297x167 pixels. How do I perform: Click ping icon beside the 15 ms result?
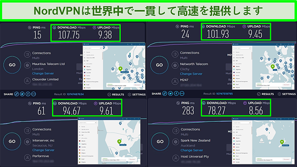[30, 28]
